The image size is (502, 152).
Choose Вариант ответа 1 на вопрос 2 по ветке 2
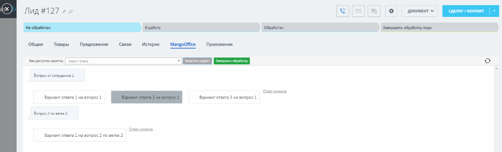pyautogui.click(x=80, y=135)
